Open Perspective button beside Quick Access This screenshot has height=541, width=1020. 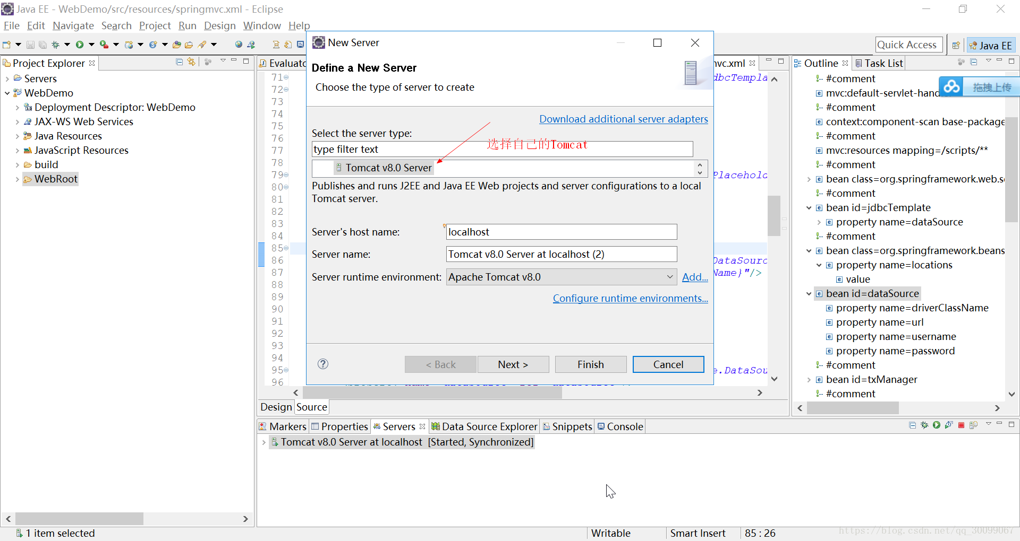pyautogui.click(x=956, y=45)
